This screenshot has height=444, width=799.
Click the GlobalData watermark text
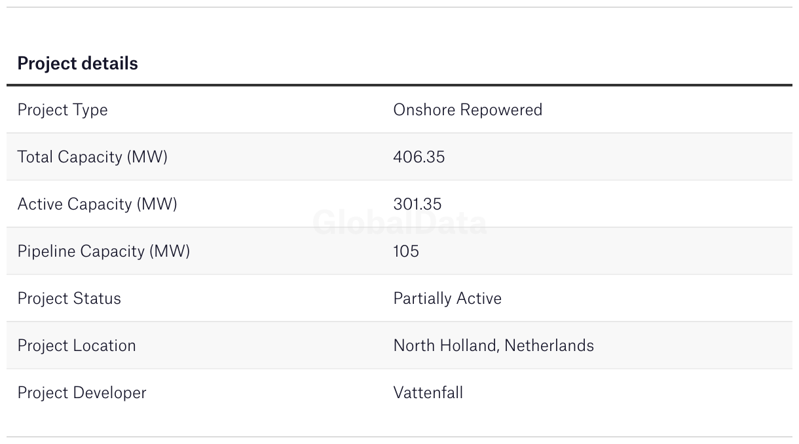399,223
